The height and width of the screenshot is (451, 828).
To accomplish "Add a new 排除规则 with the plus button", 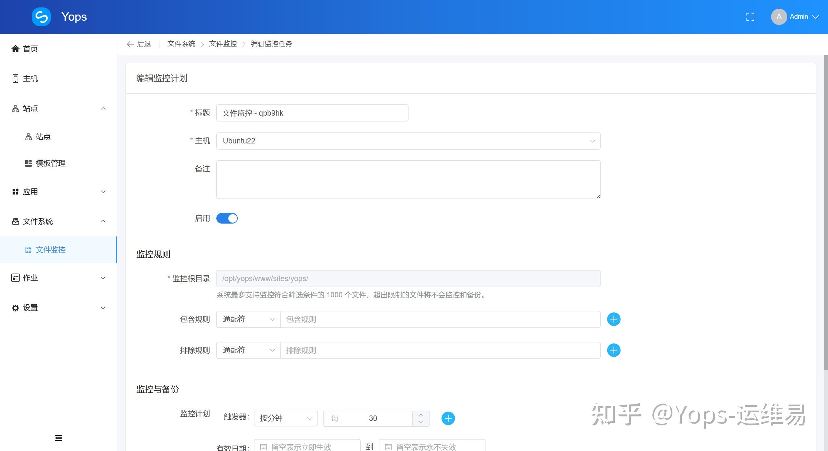I will (x=614, y=350).
